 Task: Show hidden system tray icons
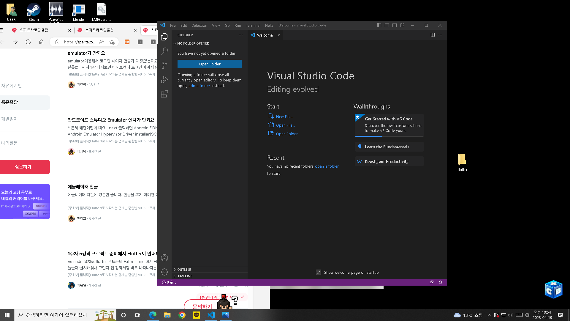pos(490,315)
